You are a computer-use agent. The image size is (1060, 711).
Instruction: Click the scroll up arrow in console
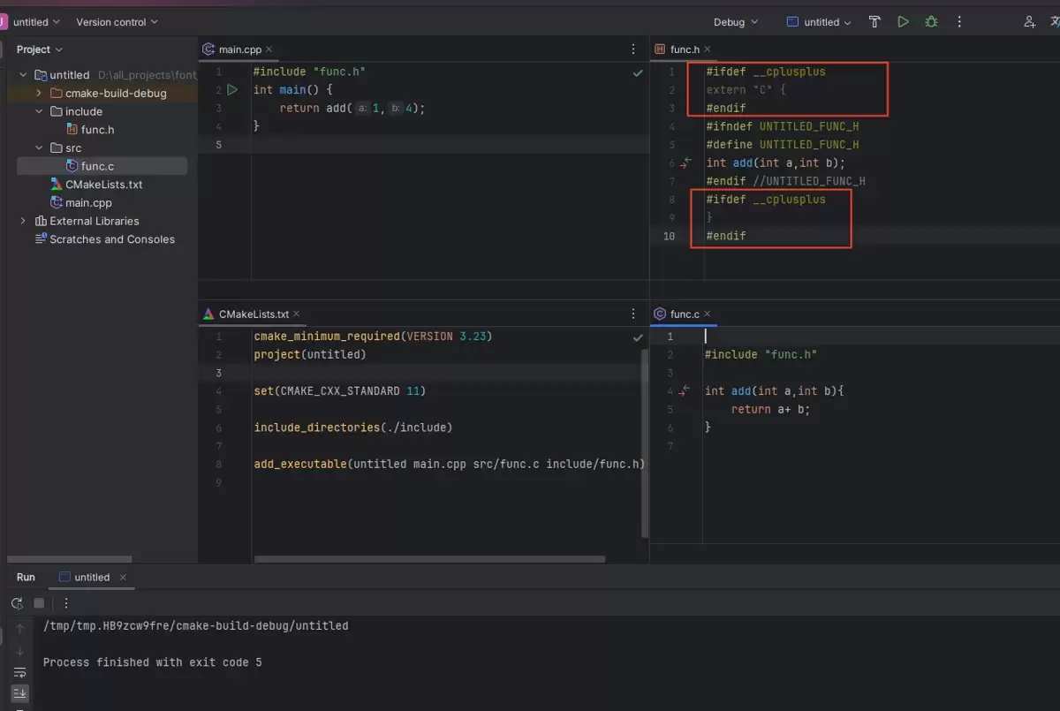pos(19,630)
